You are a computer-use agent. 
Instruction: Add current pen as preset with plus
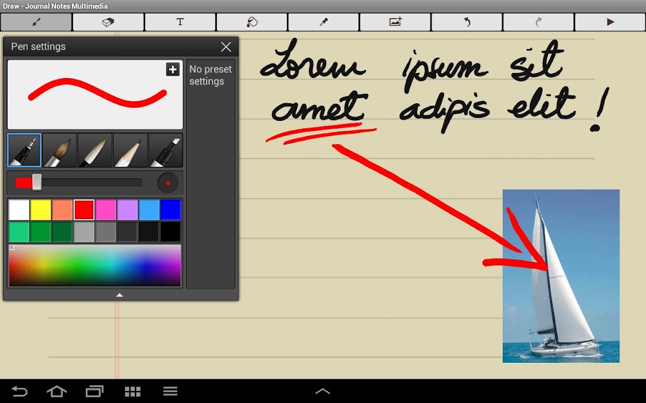point(173,69)
